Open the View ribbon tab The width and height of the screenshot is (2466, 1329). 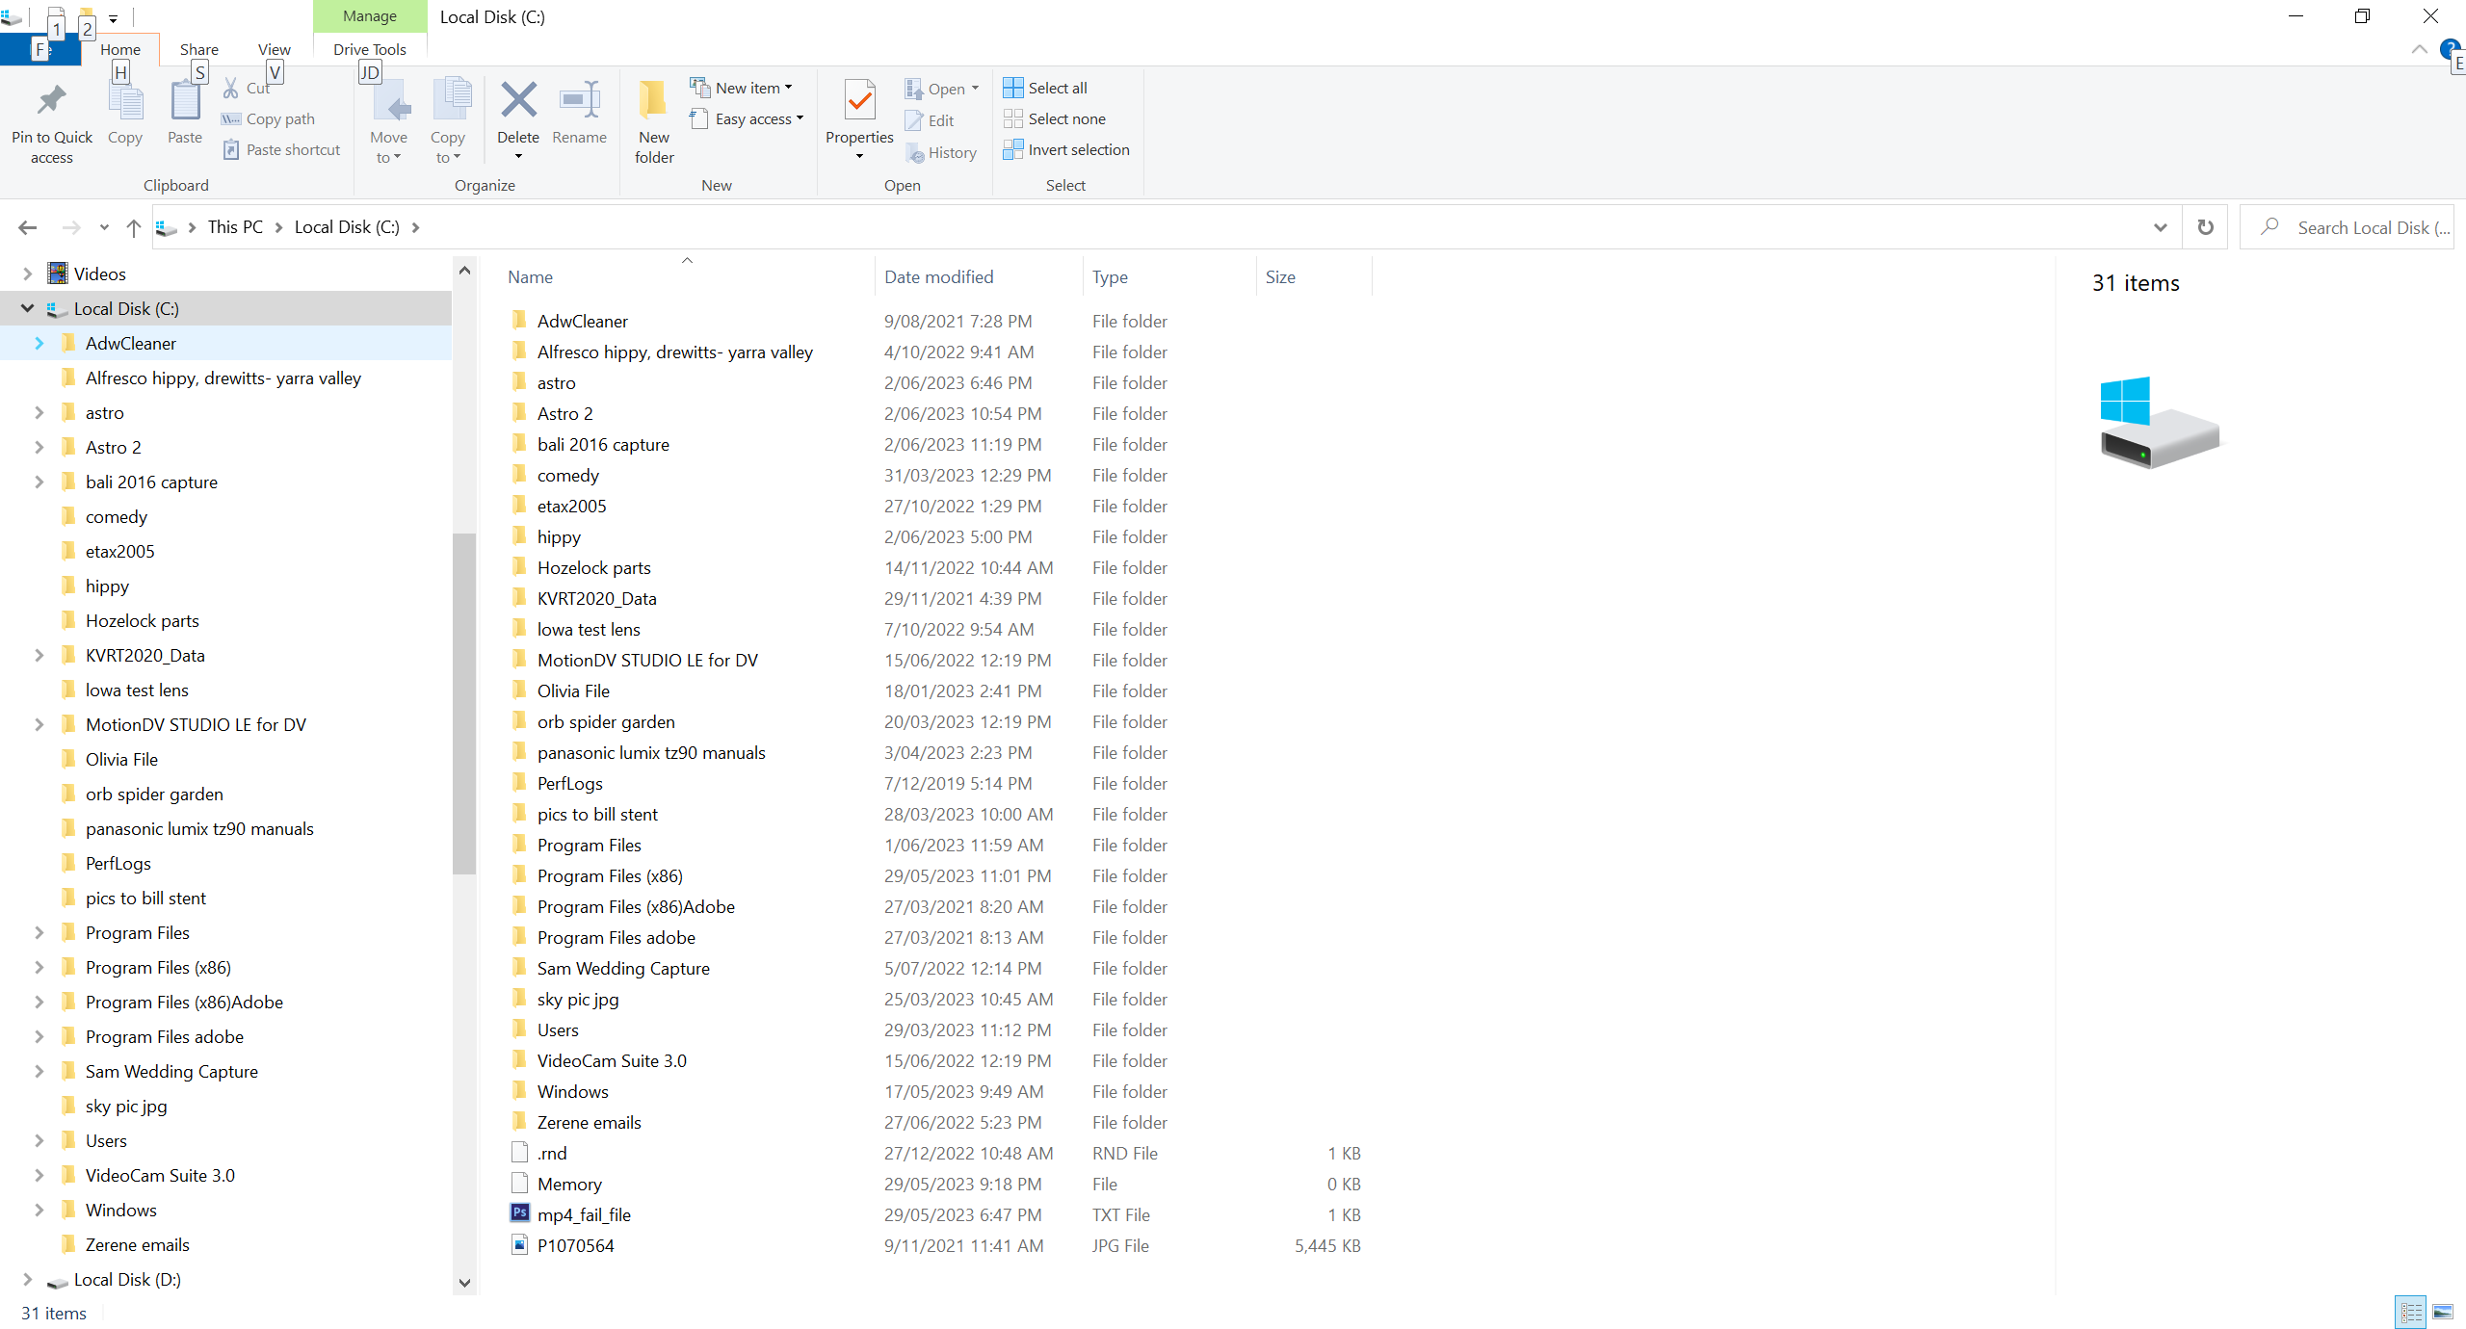point(274,49)
